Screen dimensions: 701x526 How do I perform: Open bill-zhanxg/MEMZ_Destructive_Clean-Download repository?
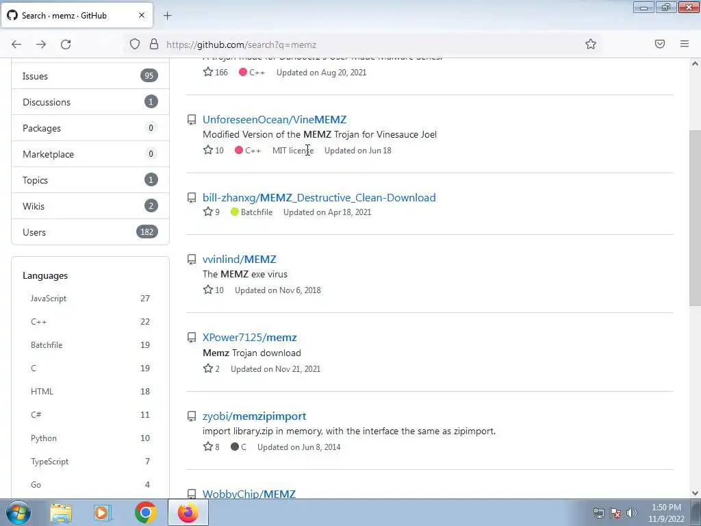pos(319,197)
